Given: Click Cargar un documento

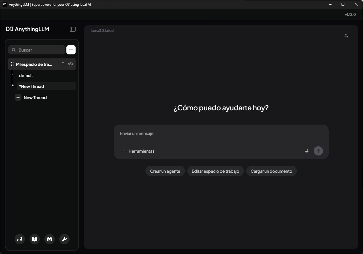Looking at the screenshot, I should pyautogui.click(x=271, y=171).
